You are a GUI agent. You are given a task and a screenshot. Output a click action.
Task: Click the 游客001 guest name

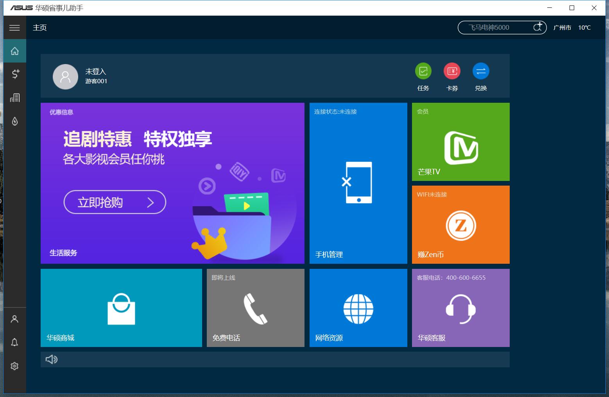click(96, 81)
